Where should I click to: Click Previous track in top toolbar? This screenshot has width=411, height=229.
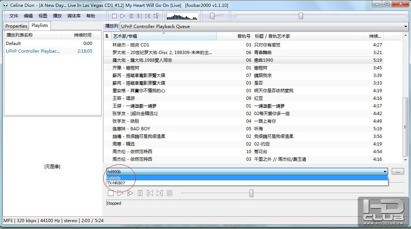click(x=139, y=16)
